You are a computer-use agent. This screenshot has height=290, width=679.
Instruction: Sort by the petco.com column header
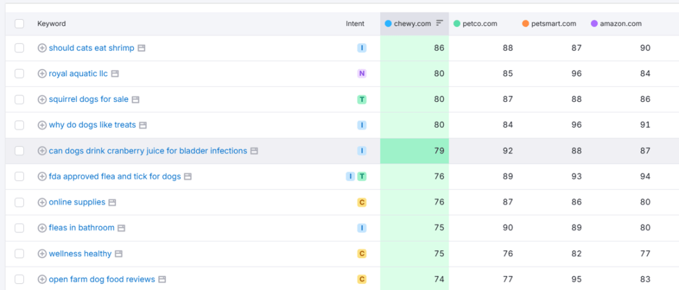point(479,24)
